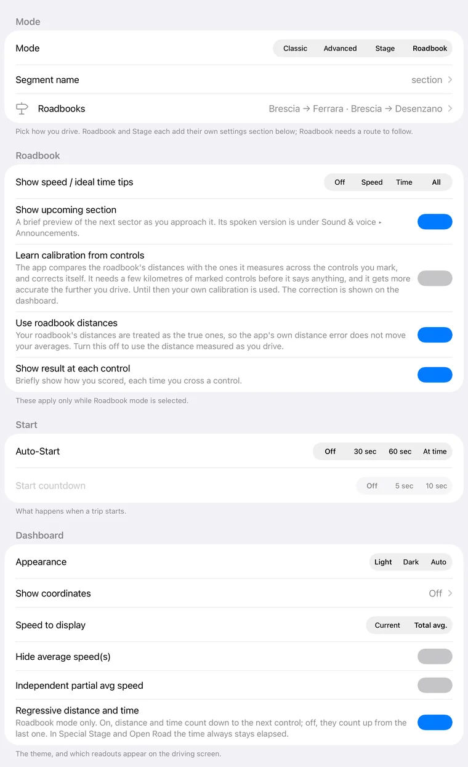Open Segment name chevron
Viewport: 468px width, 767px height.
450,80
